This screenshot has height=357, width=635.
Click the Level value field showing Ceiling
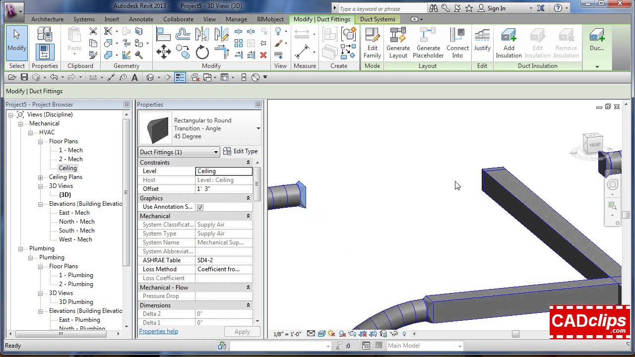(x=224, y=171)
